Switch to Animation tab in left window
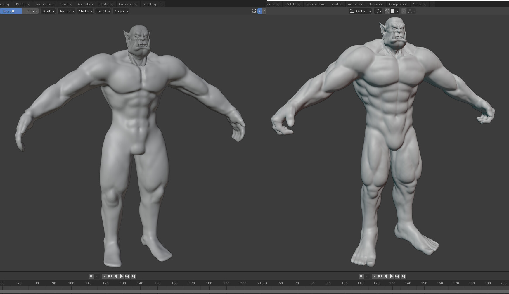Image resolution: width=509 pixels, height=294 pixels. point(85,4)
